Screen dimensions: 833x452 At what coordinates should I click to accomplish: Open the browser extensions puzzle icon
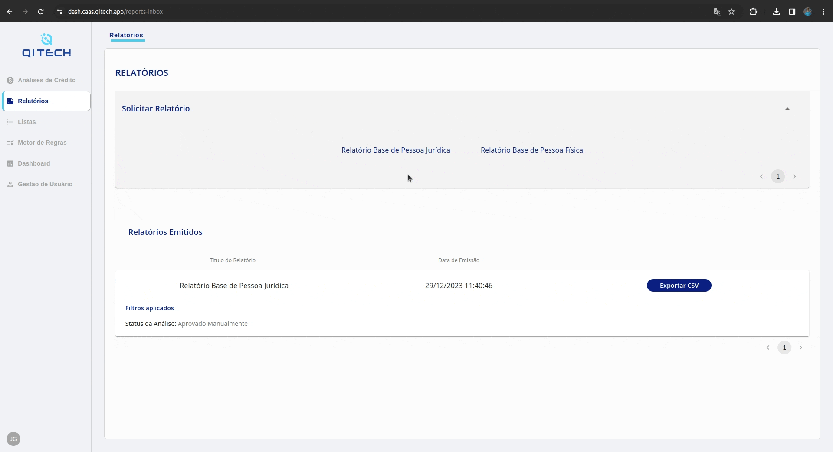coord(754,12)
